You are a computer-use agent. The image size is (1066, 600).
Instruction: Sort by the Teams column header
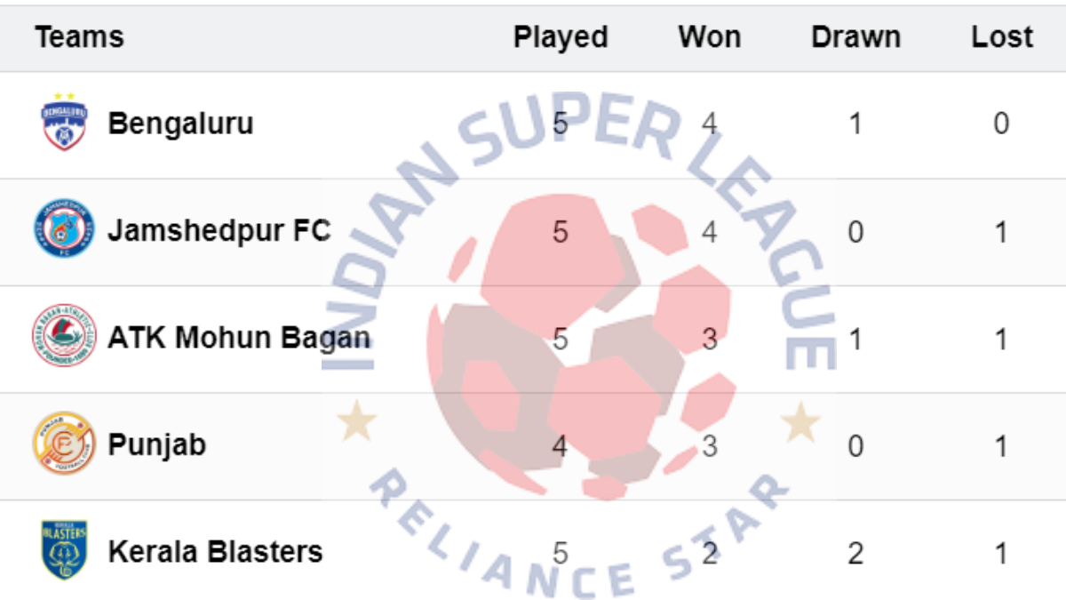coord(79,37)
